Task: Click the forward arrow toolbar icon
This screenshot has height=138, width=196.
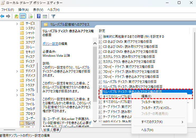Action: (8, 16)
